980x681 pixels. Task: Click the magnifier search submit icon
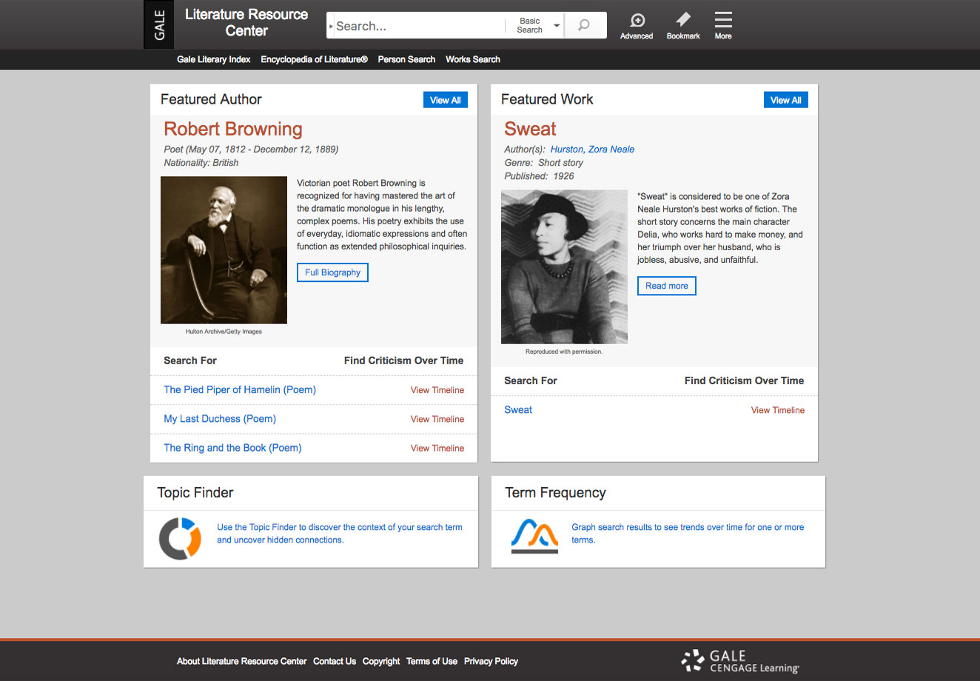[x=584, y=25]
